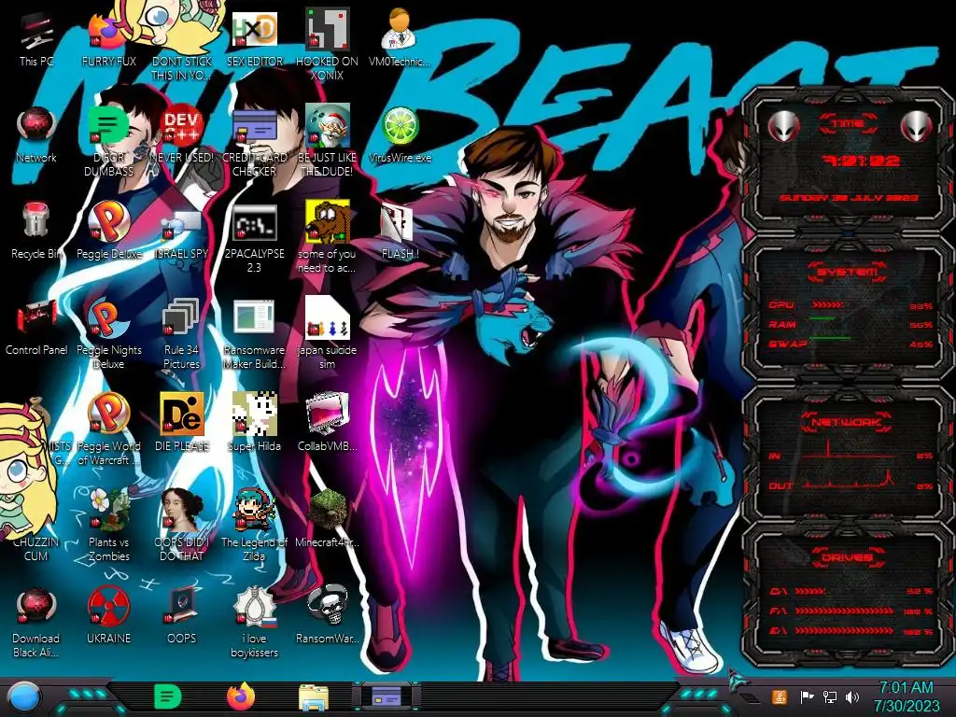Click the SYSTEM header on the widget

[848, 272]
